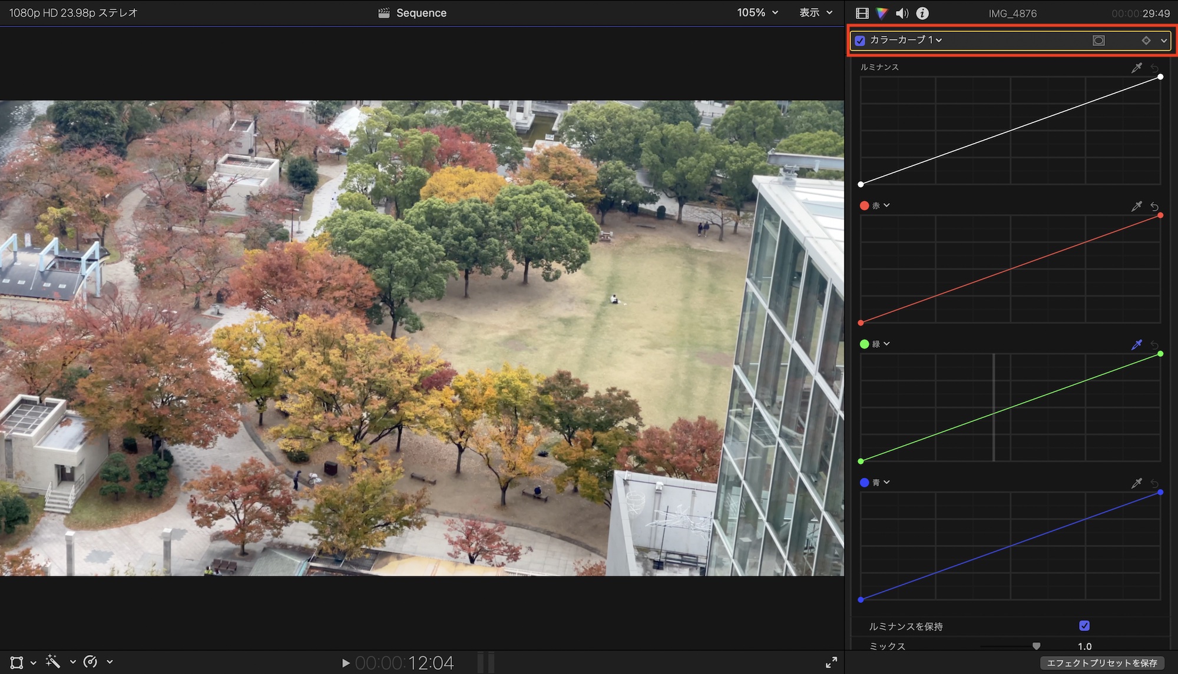Image resolution: width=1178 pixels, height=674 pixels.
Task: Click the shape mask icon for カラーカーブ 1
Action: (1098, 40)
